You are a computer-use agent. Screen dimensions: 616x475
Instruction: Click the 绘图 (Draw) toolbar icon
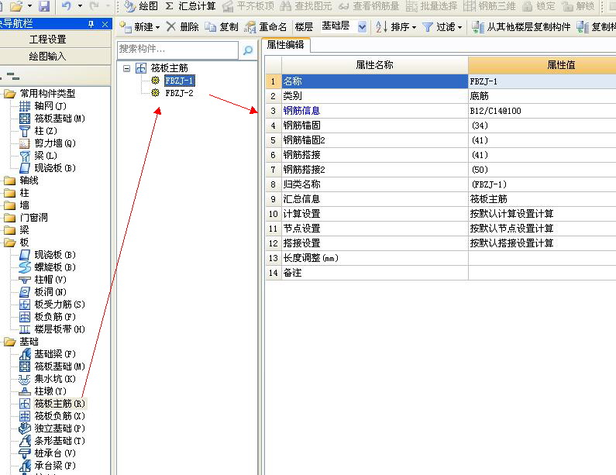click(141, 6)
